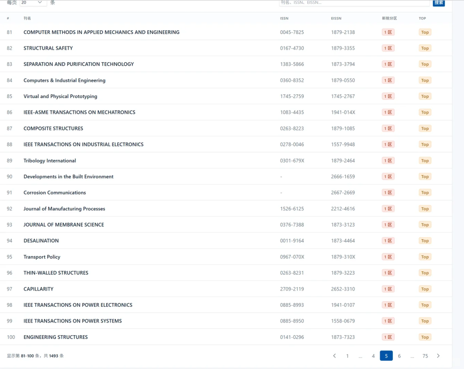Click ISSN 0141-0296 cell

pyautogui.click(x=292, y=337)
